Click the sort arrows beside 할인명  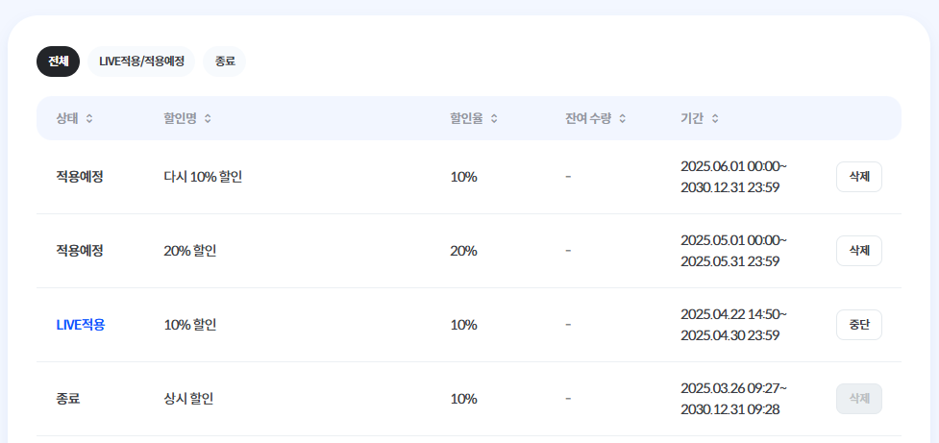coord(208,118)
